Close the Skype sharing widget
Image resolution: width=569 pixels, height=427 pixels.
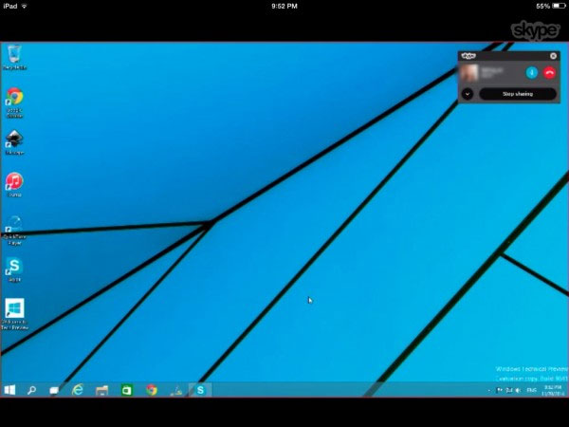pos(553,56)
